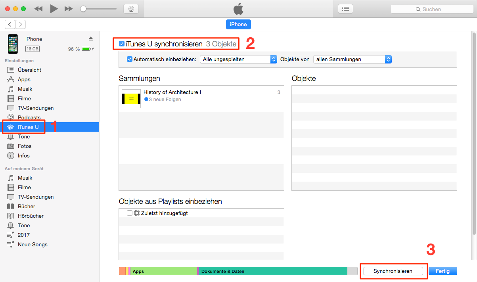The height and width of the screenshot is (282, 477).
Task: Toggle iTunes U synchronisieren checkbox
Action: pos(122,44)
